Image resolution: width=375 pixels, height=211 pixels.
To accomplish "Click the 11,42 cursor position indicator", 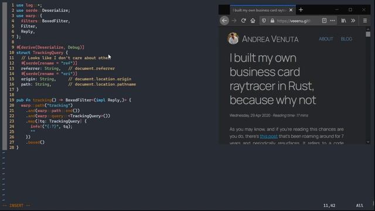I will [x=329, y=206].
